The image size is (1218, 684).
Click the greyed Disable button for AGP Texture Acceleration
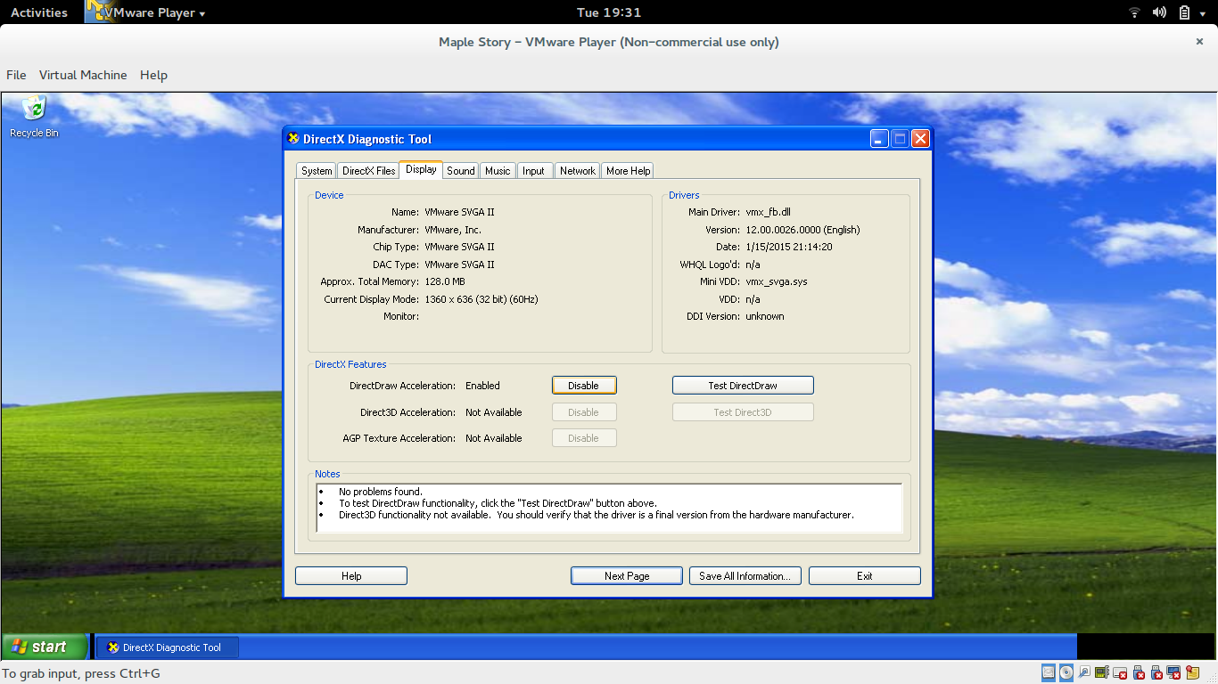[x=584, y=438]
